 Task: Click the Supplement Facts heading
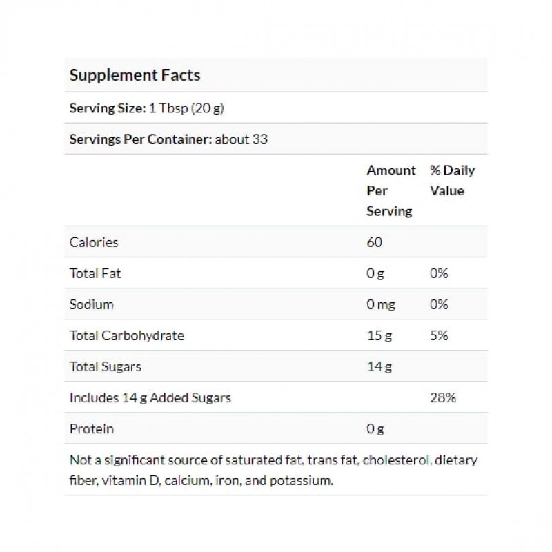135,75
